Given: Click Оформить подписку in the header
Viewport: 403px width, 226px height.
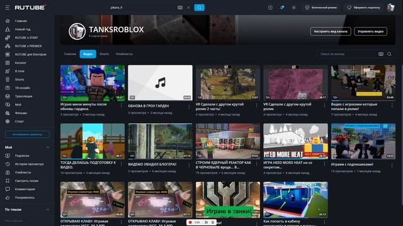Looking at the screenshot, I should tap(364, 8).
